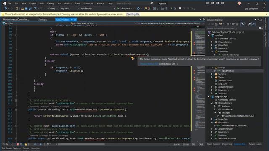Click Switch Views icon in Solution Explorer
Image resolution: width=269 pixels, height=151 pixels.
tap(221, 24)
